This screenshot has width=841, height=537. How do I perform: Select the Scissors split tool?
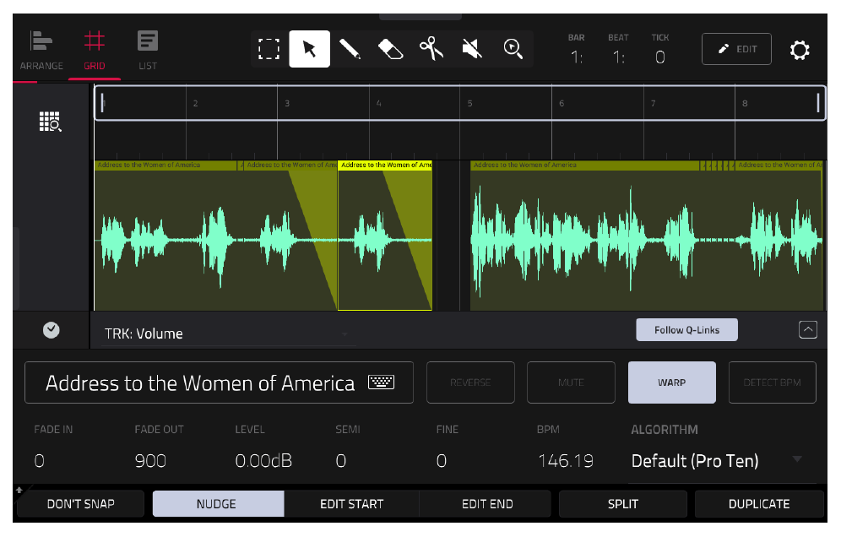click(x=431, y=49)
